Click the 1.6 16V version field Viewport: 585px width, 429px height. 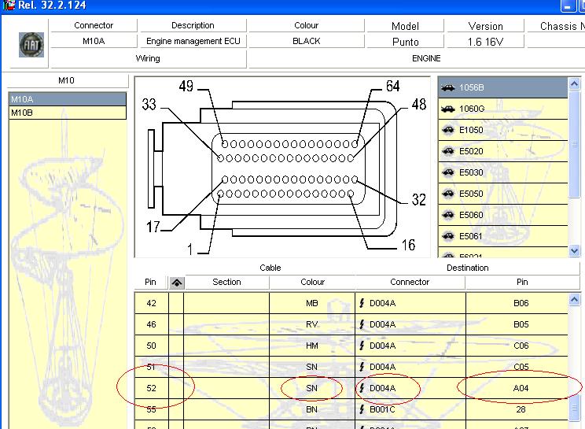(485, 42)
